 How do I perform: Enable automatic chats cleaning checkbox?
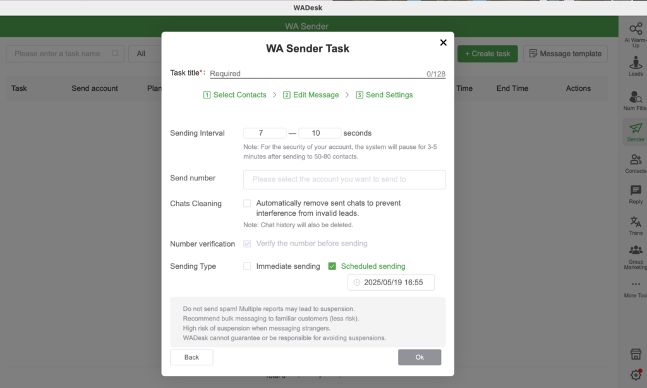pos(247,204)
